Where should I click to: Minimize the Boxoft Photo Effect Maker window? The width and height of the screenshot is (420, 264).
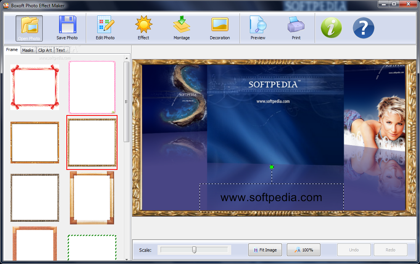384,4
